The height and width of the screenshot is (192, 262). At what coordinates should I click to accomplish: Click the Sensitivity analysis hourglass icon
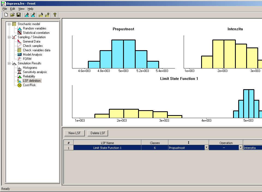(x=20, y=72)
